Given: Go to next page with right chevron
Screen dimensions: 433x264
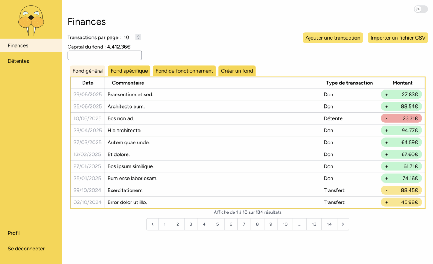Looking at the screenshot, I should point(343,224).
